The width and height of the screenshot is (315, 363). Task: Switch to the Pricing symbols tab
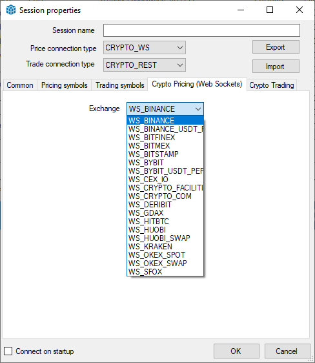(x=65, y=85)
